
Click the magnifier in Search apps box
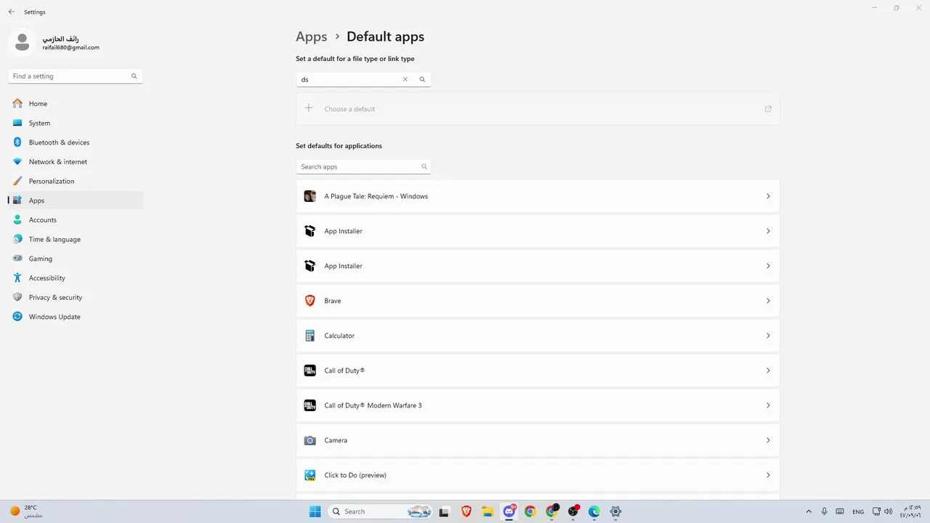point(424,167)
